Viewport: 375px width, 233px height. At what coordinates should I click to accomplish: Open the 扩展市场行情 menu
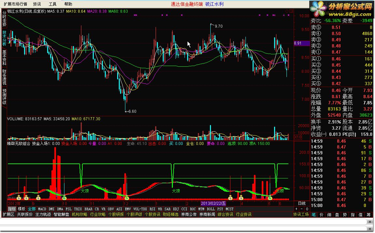[x=16, y=4]
